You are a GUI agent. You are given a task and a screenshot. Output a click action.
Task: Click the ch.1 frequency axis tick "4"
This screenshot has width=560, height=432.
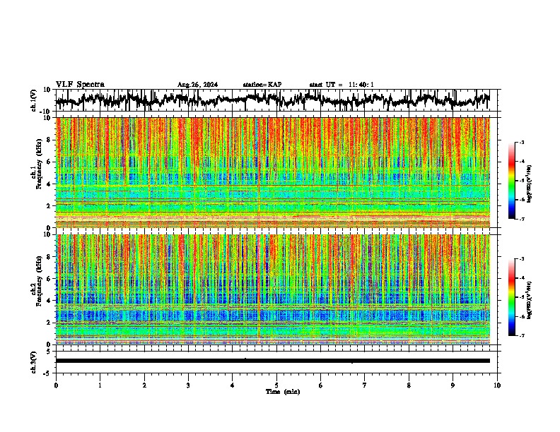pyautogui.click(x=49, y=184)
